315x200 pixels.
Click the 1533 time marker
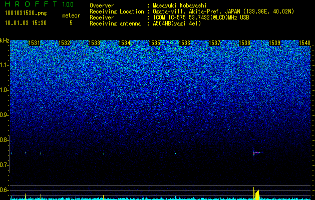click(x=94, y=43)
